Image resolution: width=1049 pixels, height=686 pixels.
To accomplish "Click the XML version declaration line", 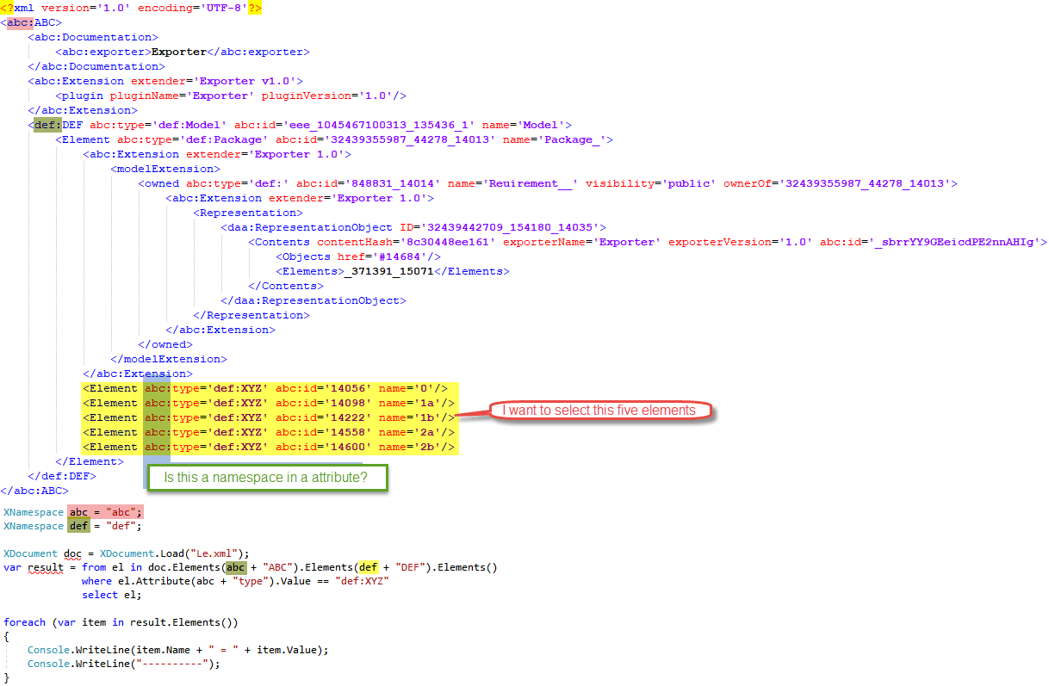I will click(x=131, y=8).
